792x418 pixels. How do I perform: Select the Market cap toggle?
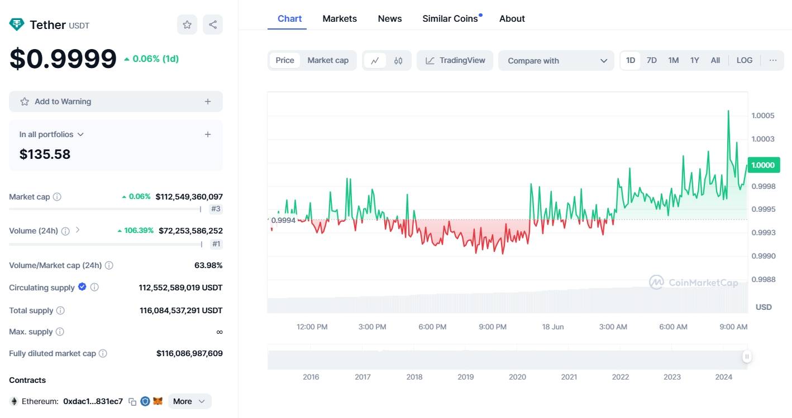pos(328,60)
